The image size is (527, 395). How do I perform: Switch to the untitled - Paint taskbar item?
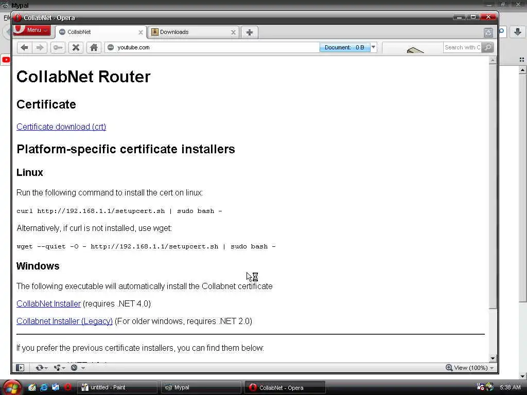(x=117, y=388)
